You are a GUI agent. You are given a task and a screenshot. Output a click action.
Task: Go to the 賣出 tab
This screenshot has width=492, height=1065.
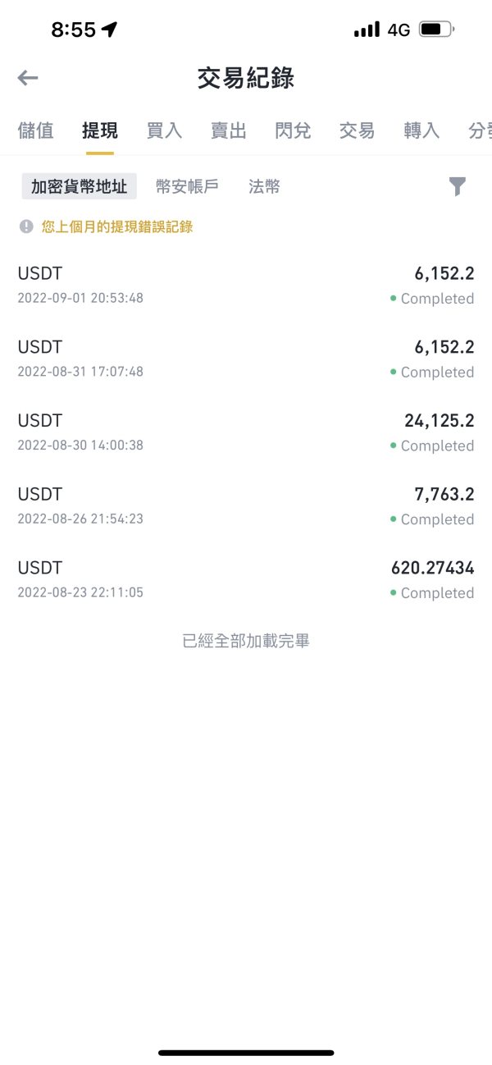click(228, 130)
